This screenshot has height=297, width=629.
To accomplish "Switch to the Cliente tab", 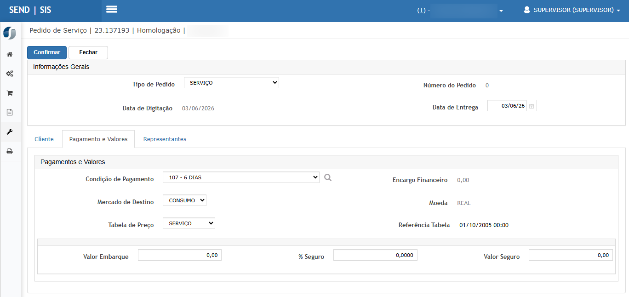I will pos(44,139).
